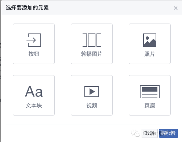Choose the 视频 video play icon
Image resolution: width=182 pixels, height=142 pixels.
pos(92,92)
